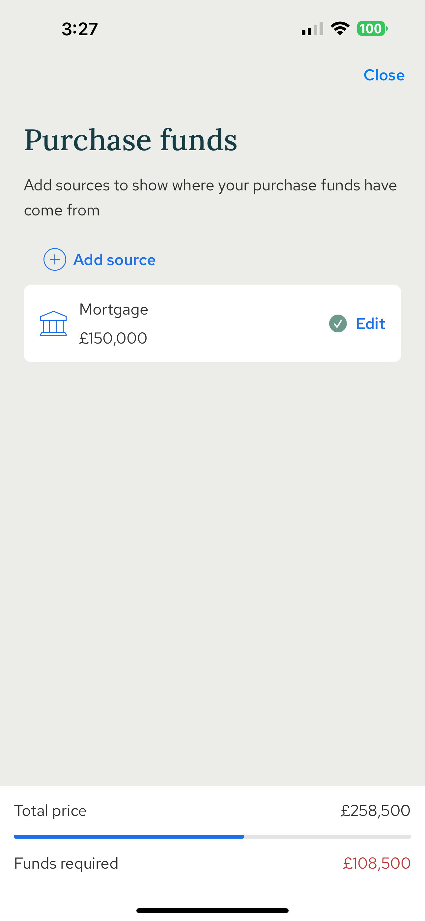The width and height of the screenshot is (425, 921).
Task: Tap the Wi-Fi status icon
Action: pyautogui.click(x=340, y=29)
